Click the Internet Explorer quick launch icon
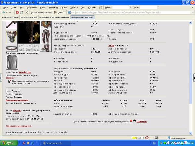The height and width of the screenshot is (146, 195). click(x=32, y=143)
